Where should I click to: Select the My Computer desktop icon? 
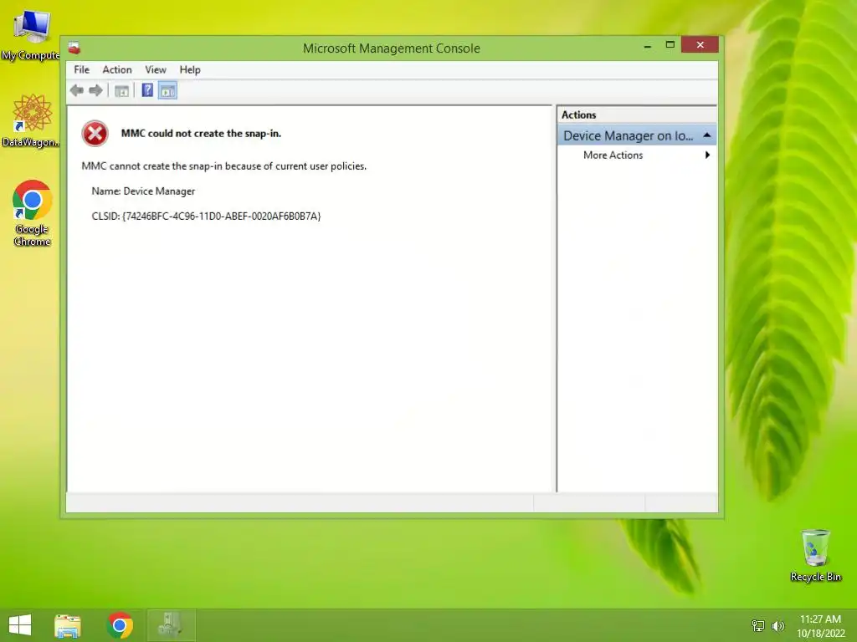point(31,33)
